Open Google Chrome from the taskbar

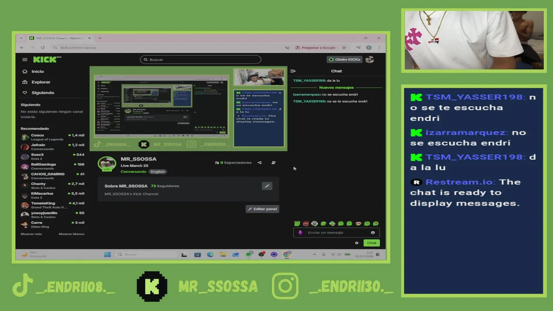click(x=286, y=255)
